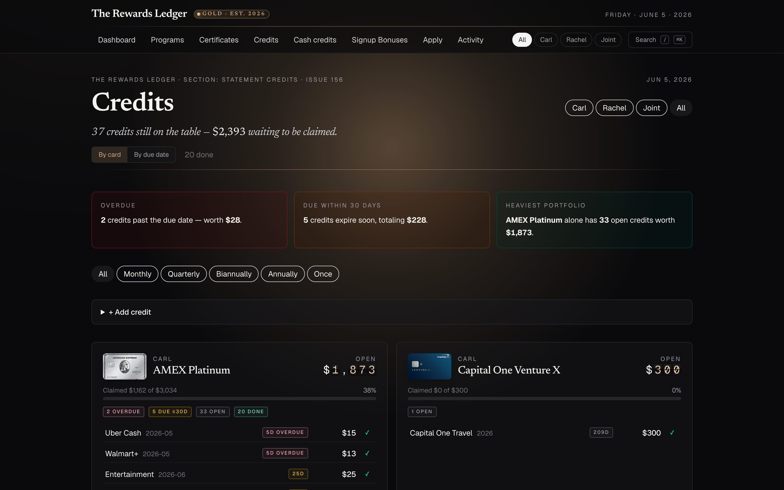Image resolution: width=784 pixels, height=490 pixels.
Task: Select the Uber Cash credit name
Action: tap(123, 433)
